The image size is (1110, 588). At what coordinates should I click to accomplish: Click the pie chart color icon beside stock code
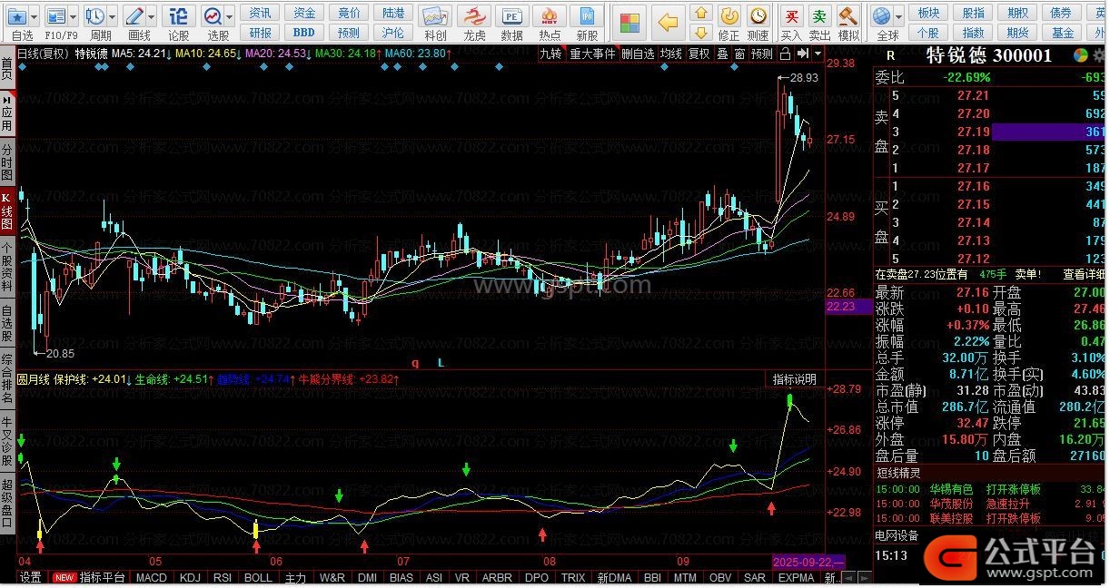pyautogui.click(x=1081, y=55)
